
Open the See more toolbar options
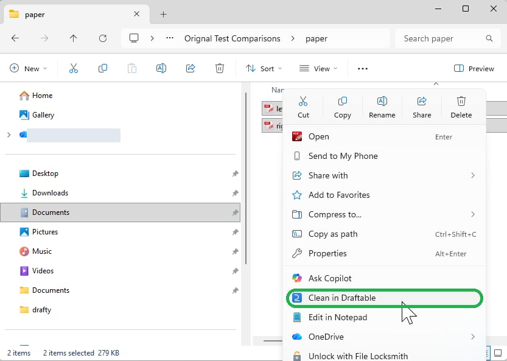363,69
